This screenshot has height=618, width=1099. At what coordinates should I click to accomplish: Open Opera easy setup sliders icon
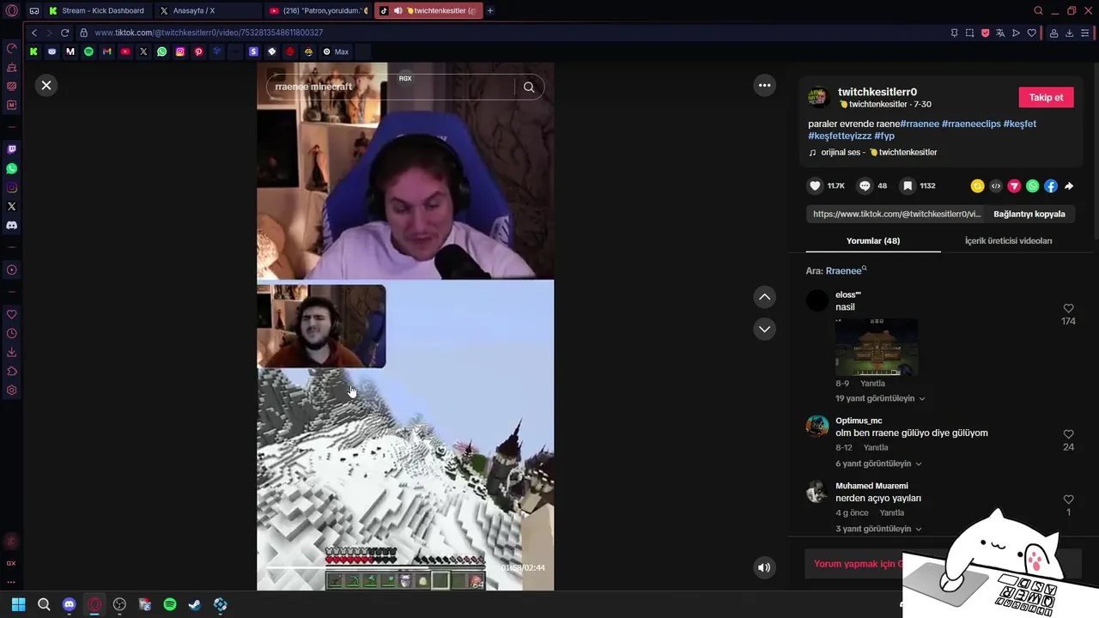click(1085, 33)
